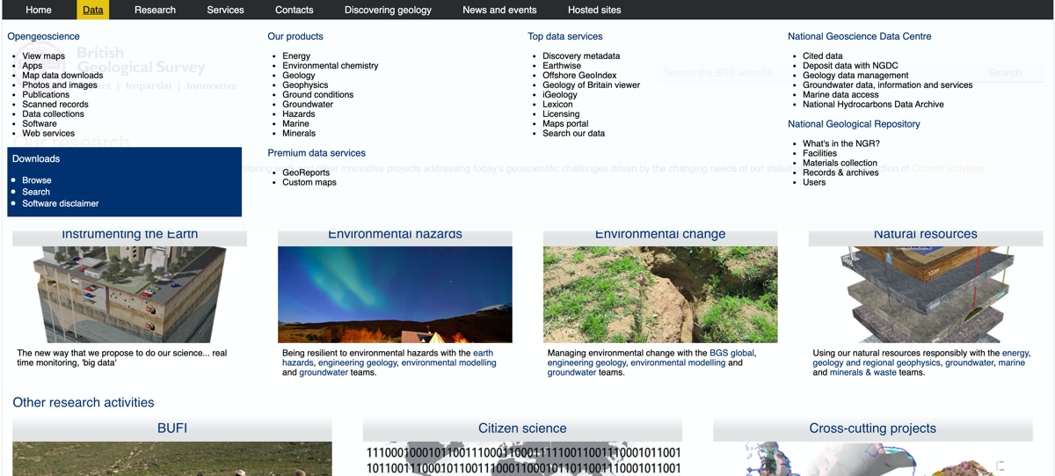This screenshot has width=1055, height=476.
Task: Open the Natural resources layered model image
Action: pos(925,294)
